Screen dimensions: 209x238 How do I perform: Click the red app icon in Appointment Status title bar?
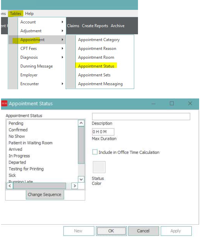pyautogui.click(x=4, y=104)
